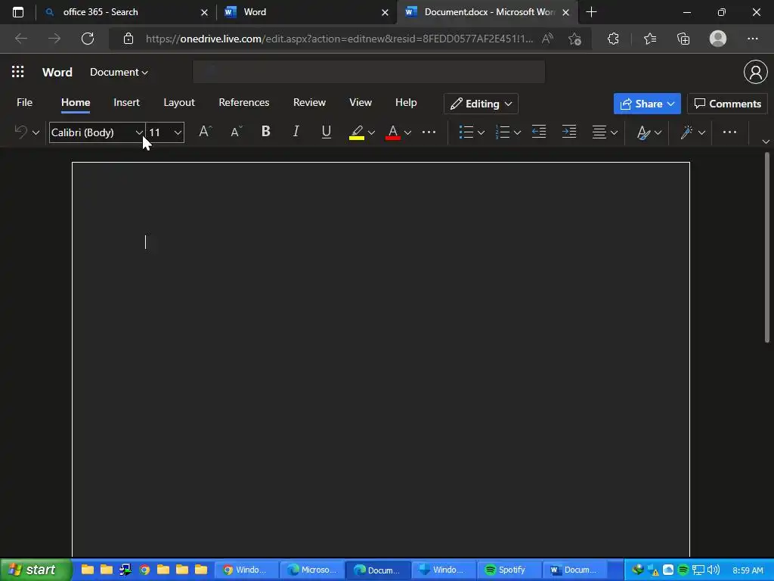The image size is (774, 581).
Task: Switch to References ribbon tab
Action: coord(244,102)
